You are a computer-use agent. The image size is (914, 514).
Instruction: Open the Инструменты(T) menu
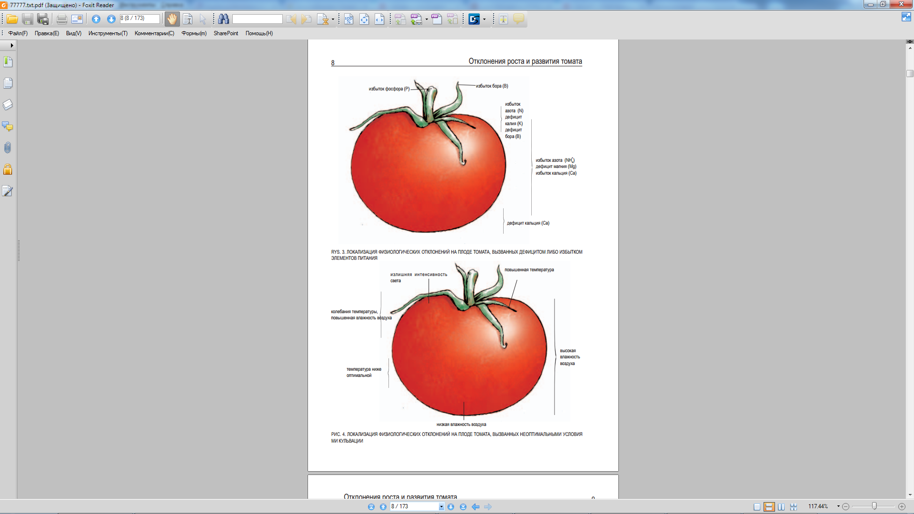[108, 33]
